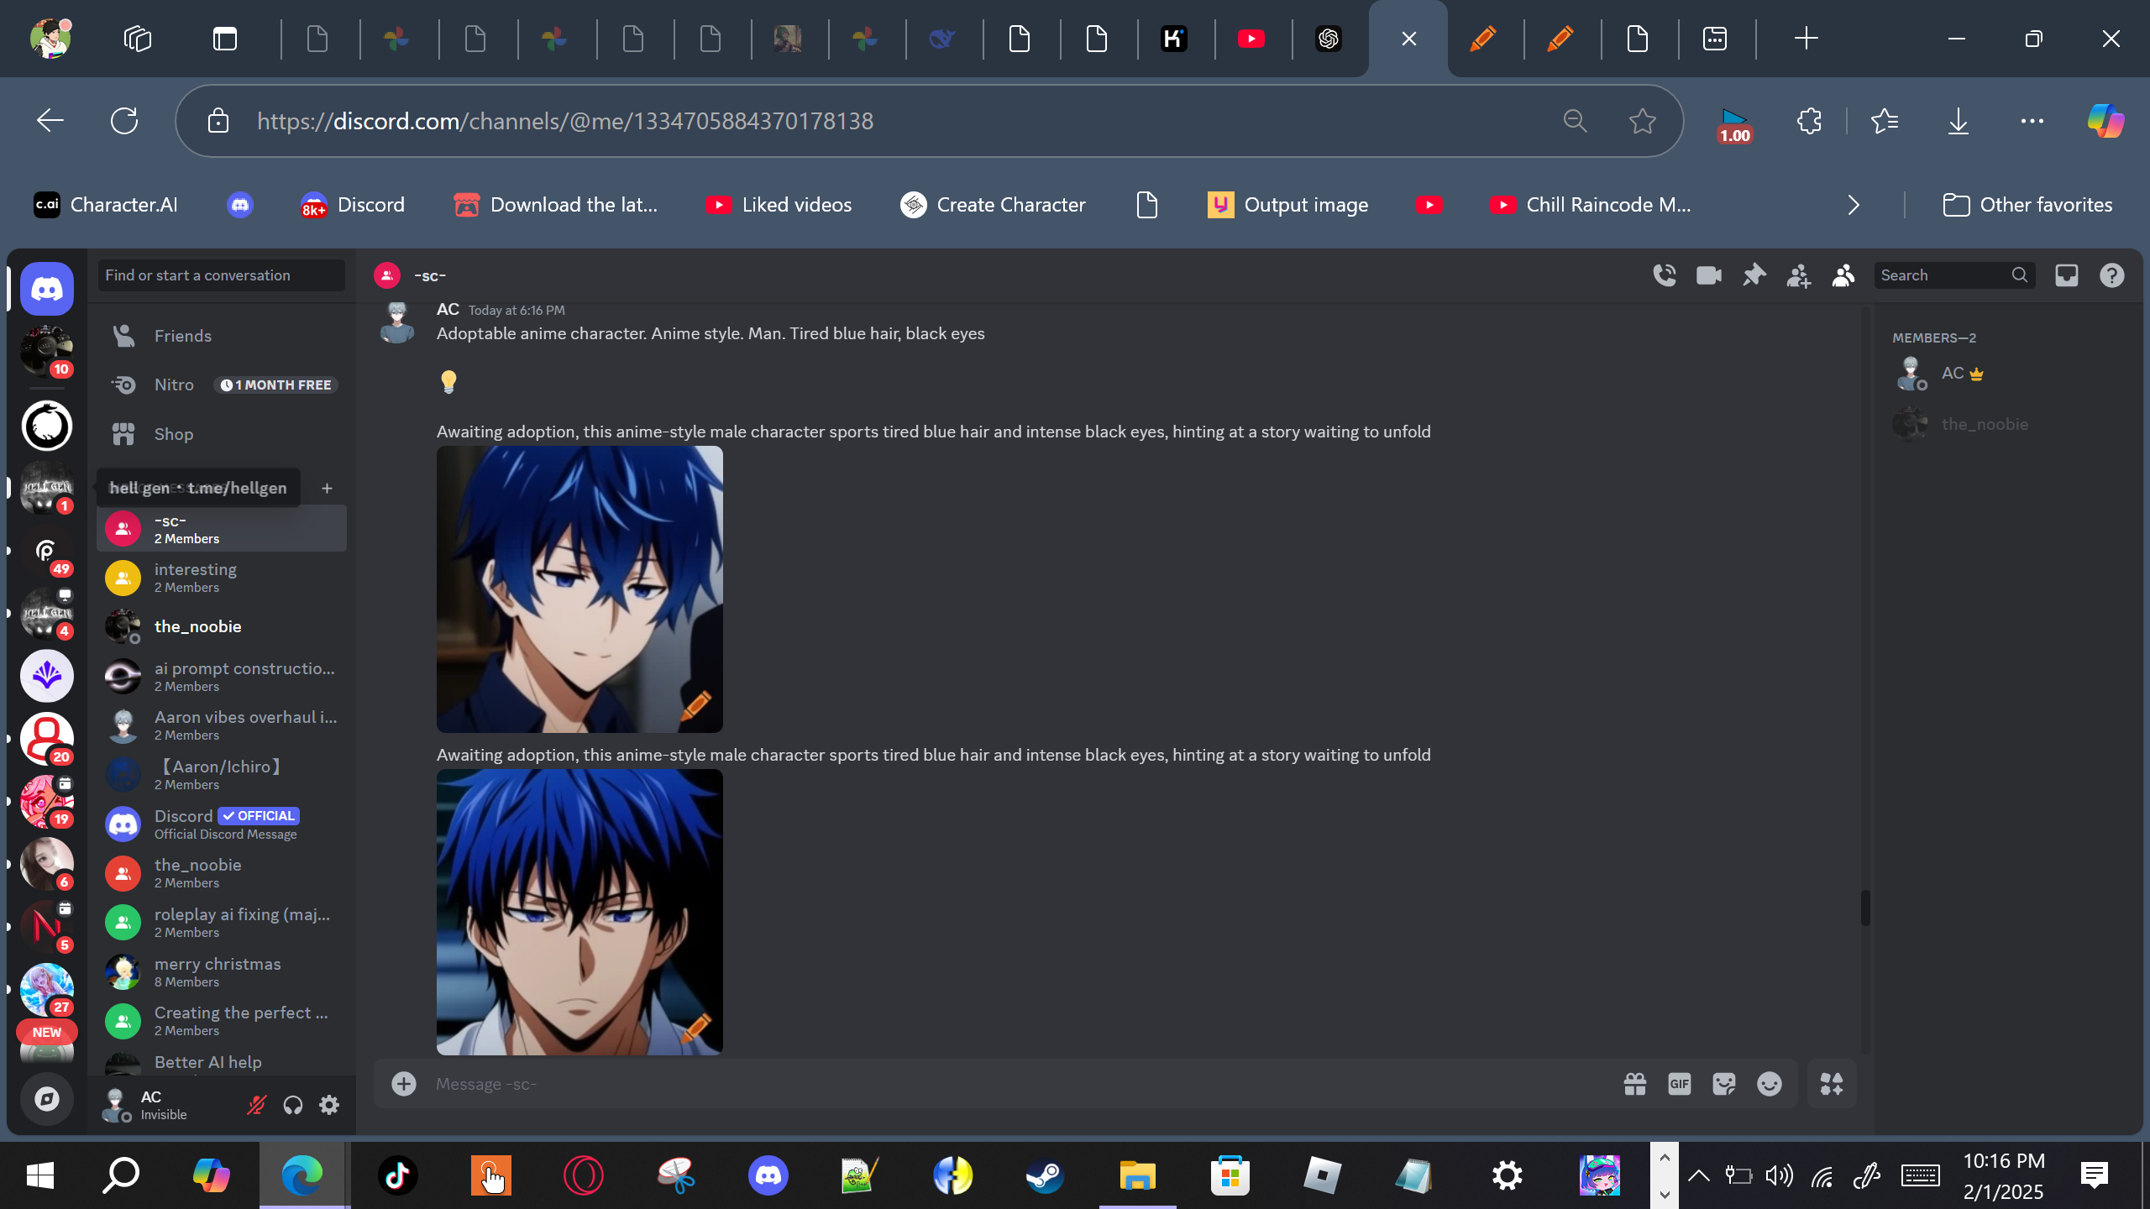Open pinned messages
Image resolution: width=2150 pixels, height=1209 pixels.
(x=1754, y=275)
